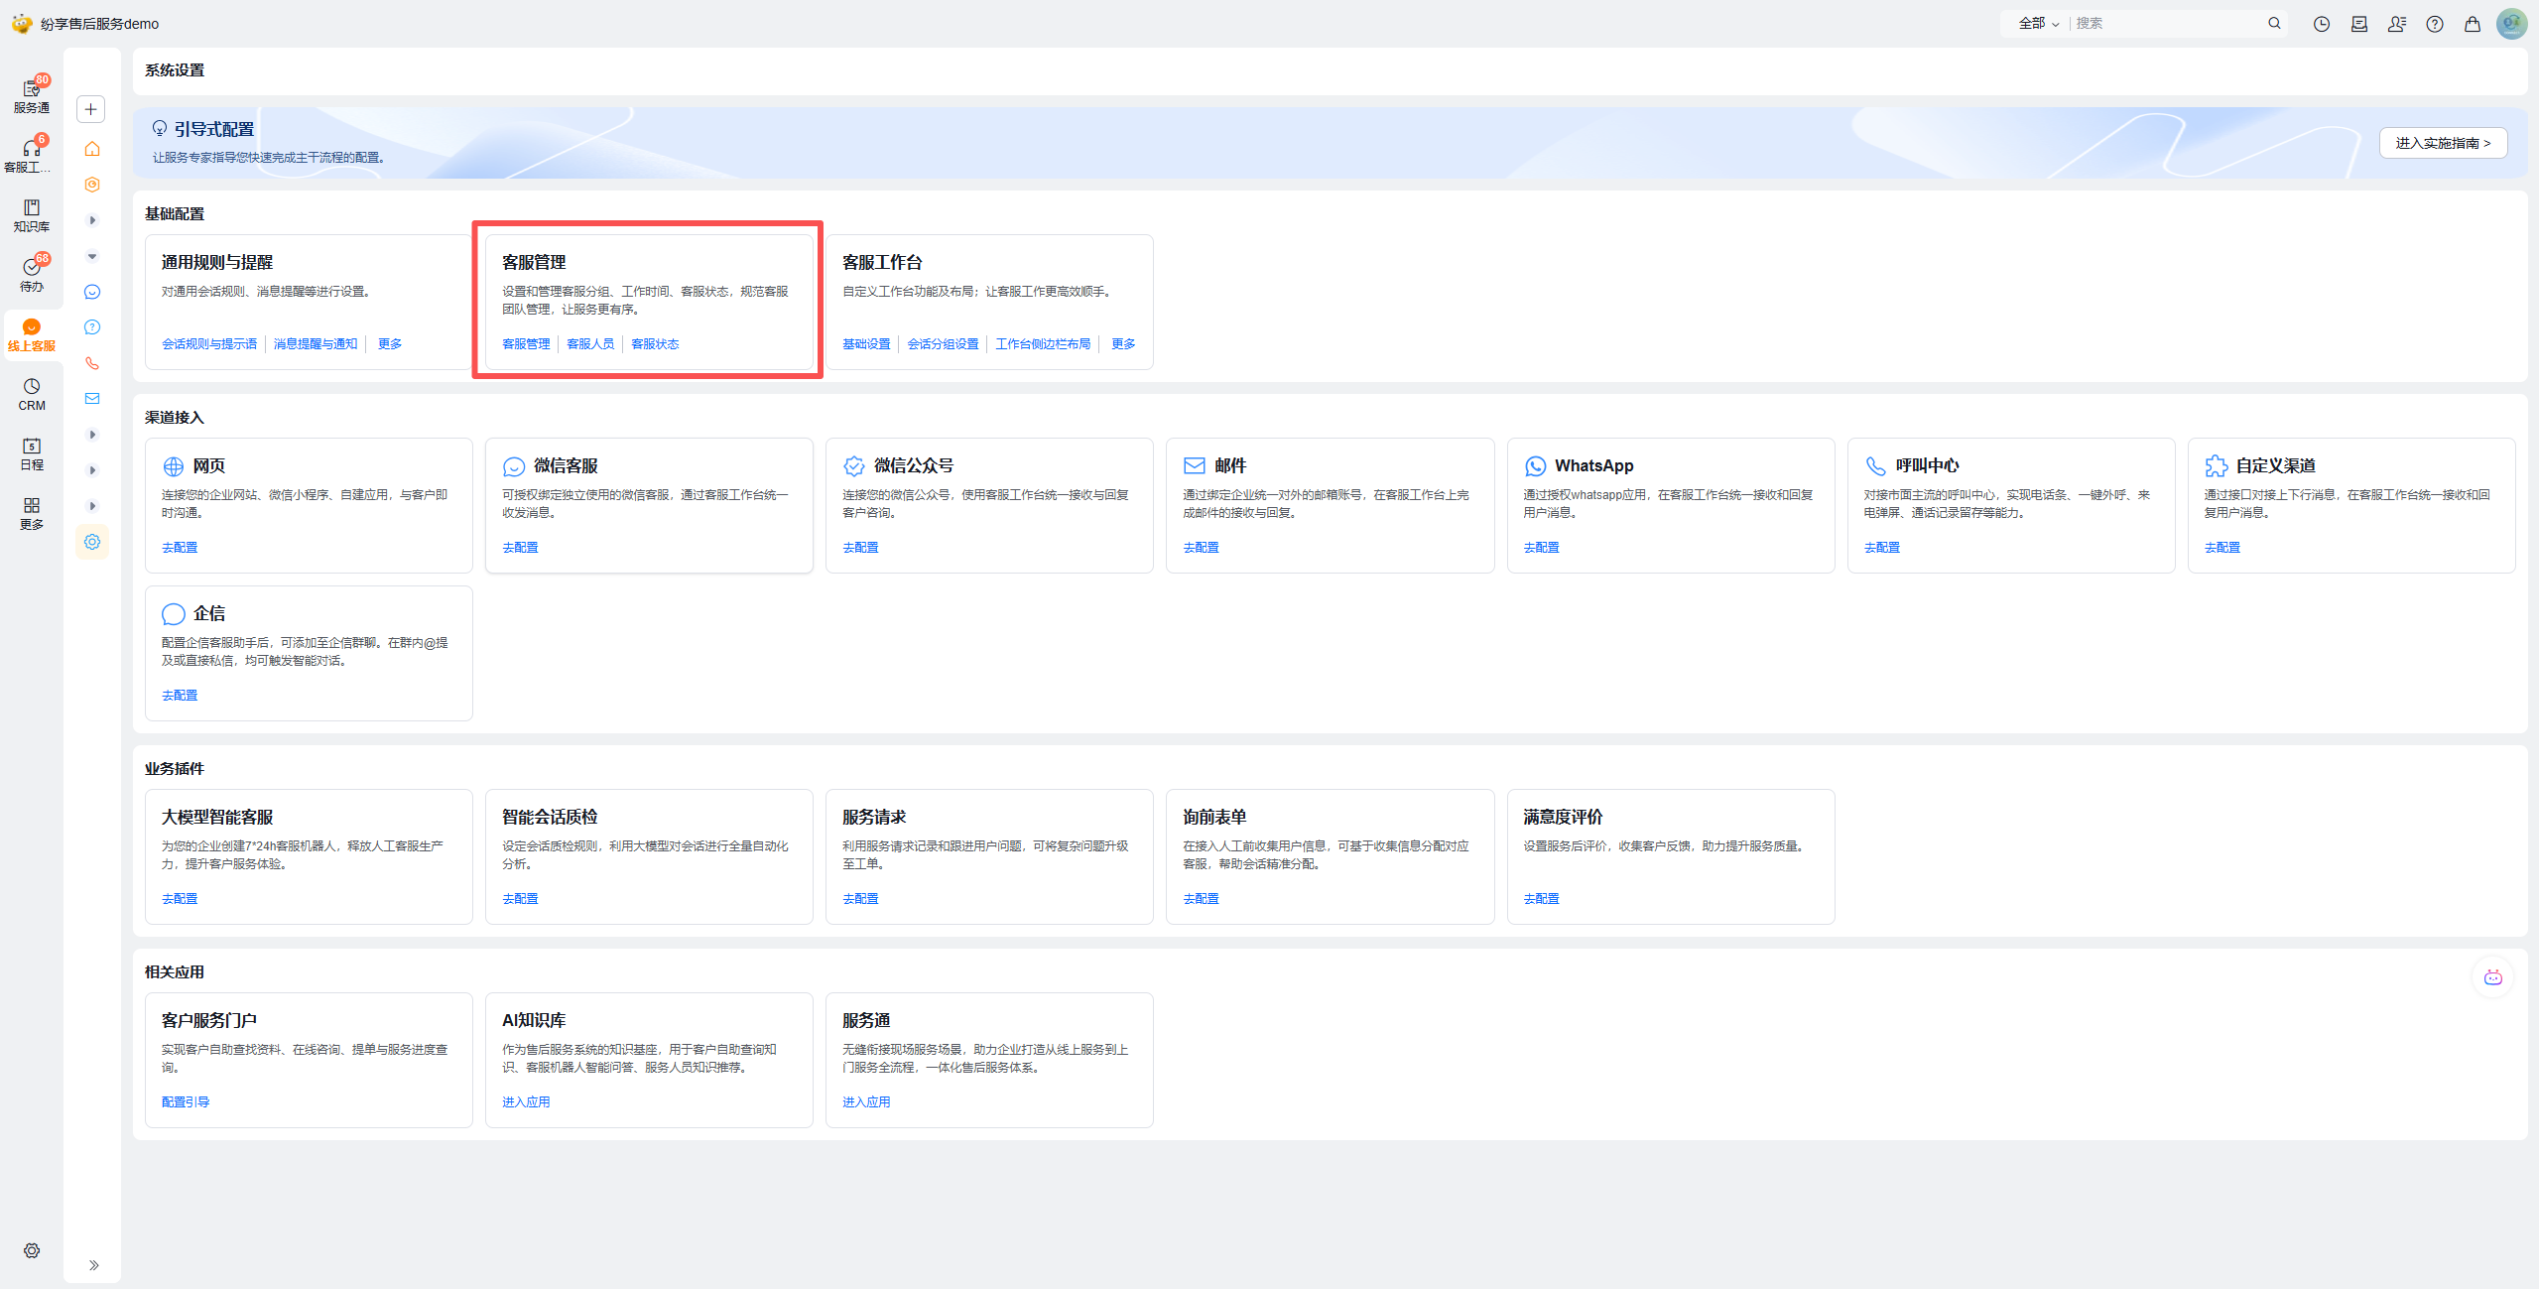Expand the sidebar using the double chevron
This screenshot has height=1289, width=2539.
[x=93, y=1264]
